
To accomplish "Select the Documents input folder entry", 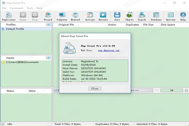I will point(22,62).
